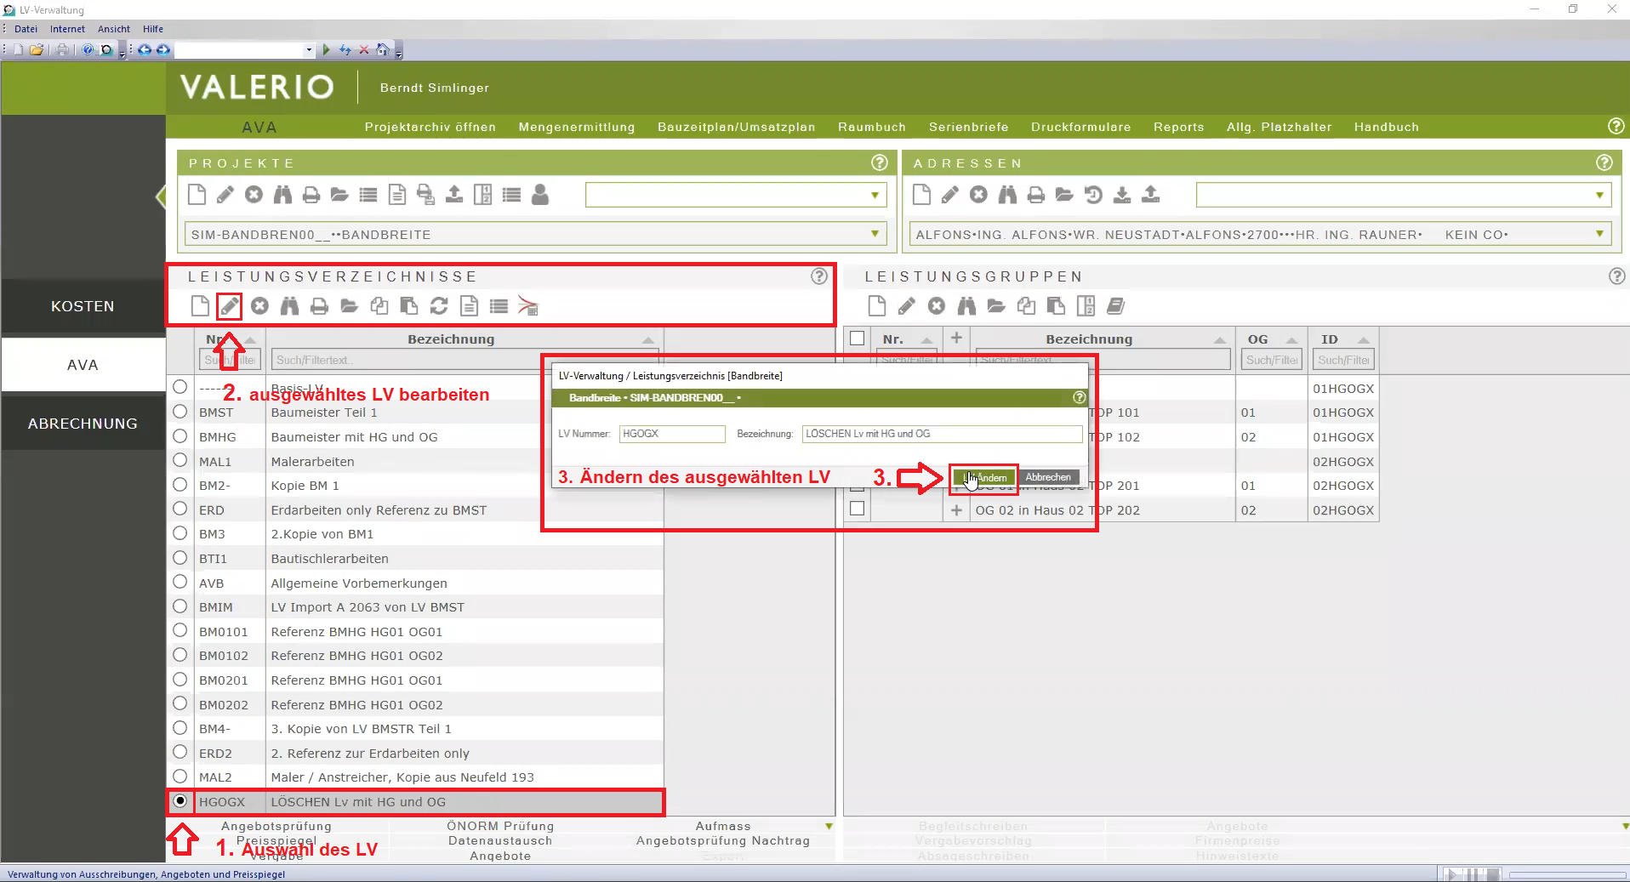1630x882 pixels.
Task: Expand the SIM-BANDBREN00 project dropdown
Action: [875, 234]
